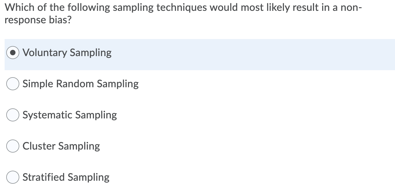Click the empty circle beside Stratified Sampling
The width and height of the screenshot is (395, 194).
12,177
